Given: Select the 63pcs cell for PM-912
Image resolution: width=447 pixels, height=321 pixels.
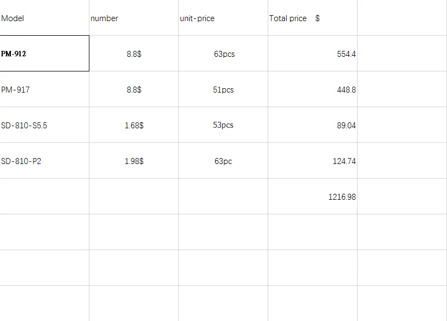Looking at the screenshot, I should point(223,54).
